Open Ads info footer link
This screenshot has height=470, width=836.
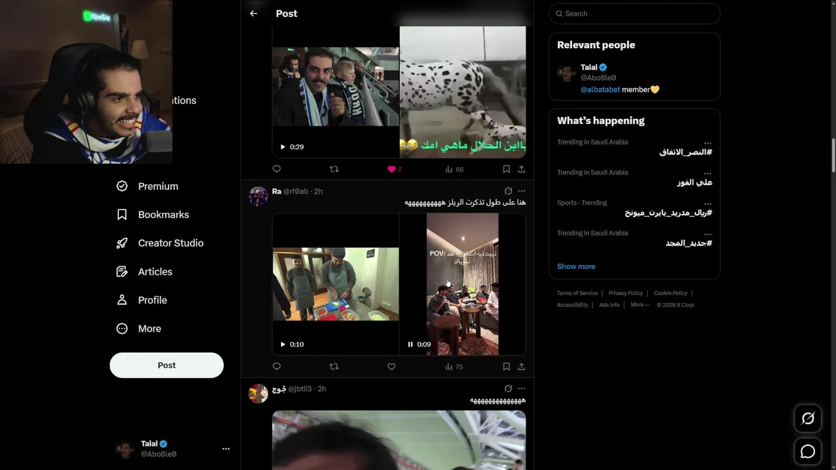[x=609, y=305]
